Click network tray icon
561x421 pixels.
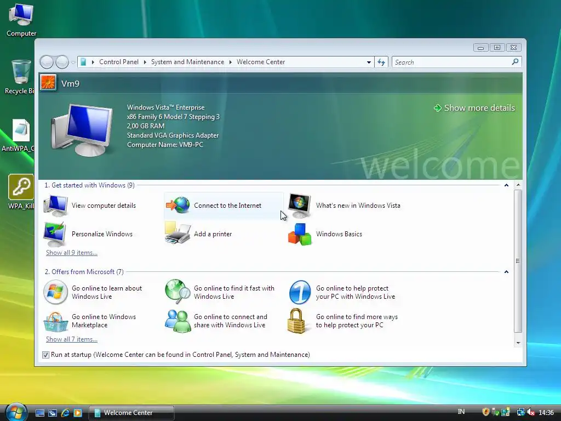pyautogui.click(x=520, y=412)
